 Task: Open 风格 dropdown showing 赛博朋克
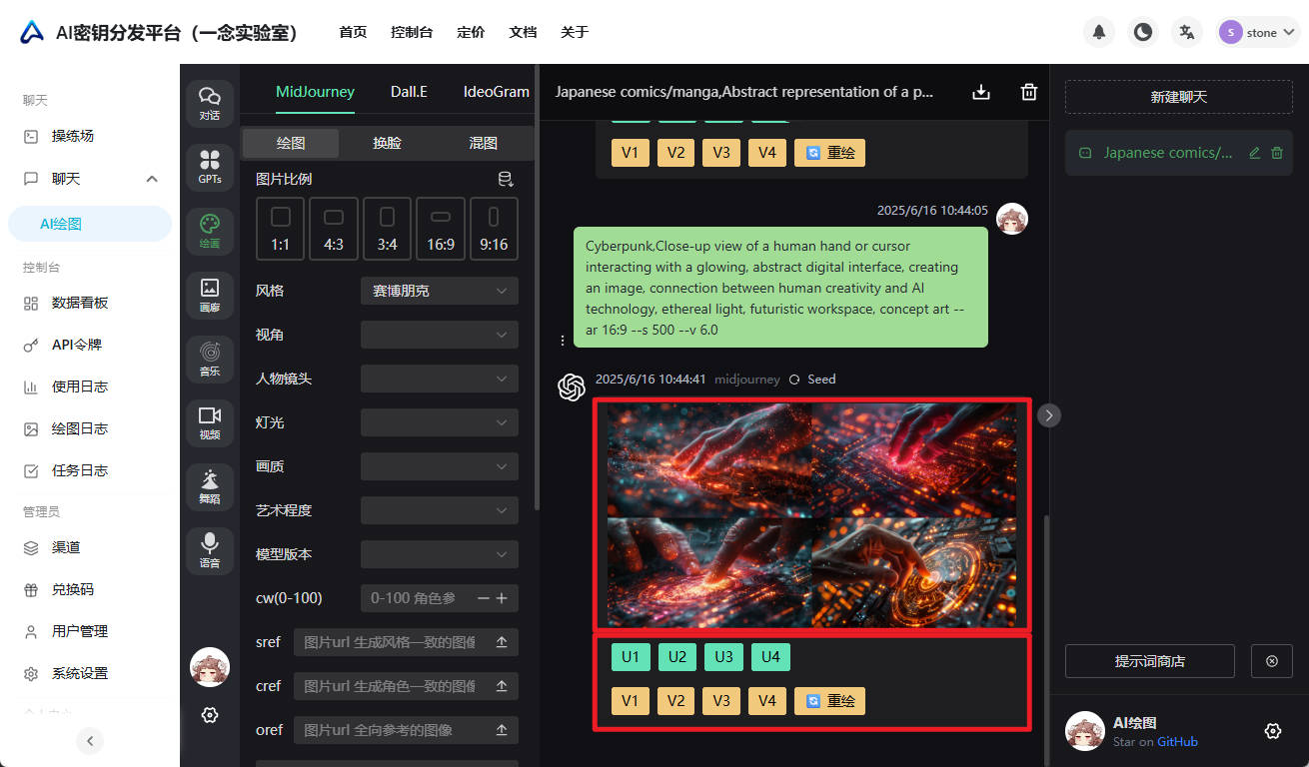pos(440,291)
